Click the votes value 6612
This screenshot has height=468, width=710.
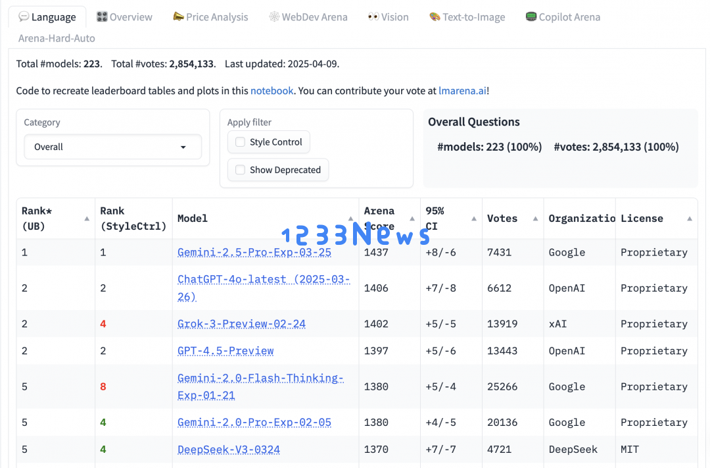coord(499,288)
